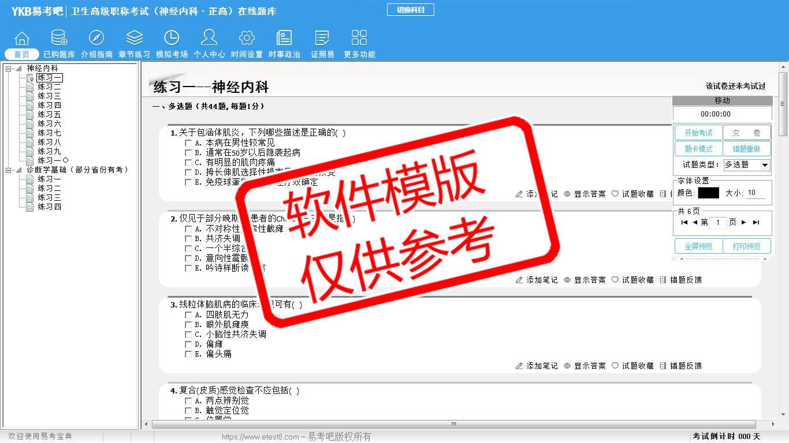
Task: Open the 模拟考场 clock icon
Action: (172, 39)
